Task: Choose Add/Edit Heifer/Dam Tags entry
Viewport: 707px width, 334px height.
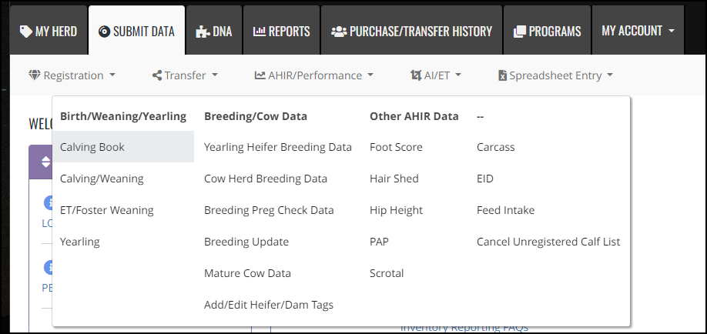Action: click(269, 305)
